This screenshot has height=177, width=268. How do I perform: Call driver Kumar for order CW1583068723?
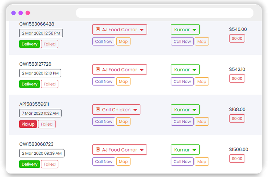(182, 161)
